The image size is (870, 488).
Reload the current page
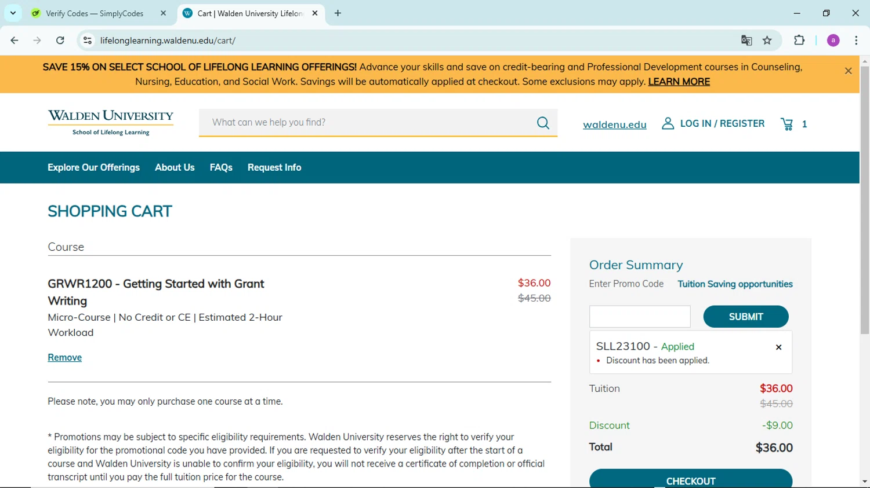[x=60, y=41]
